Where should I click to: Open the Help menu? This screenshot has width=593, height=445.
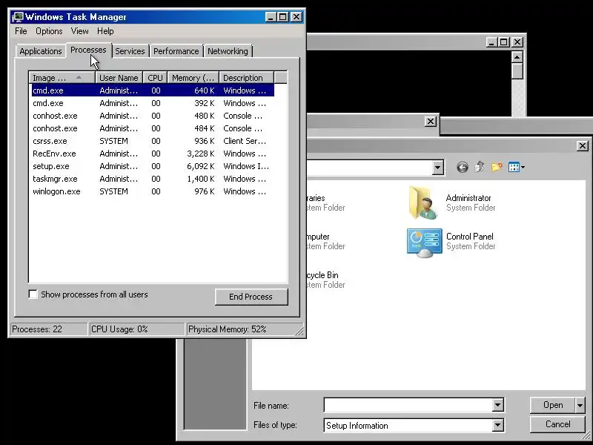(x=105, y=31)
